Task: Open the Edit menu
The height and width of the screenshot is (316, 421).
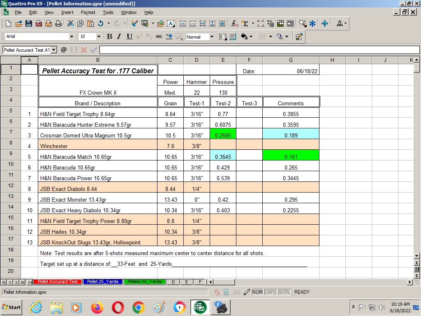Action: 33,12
